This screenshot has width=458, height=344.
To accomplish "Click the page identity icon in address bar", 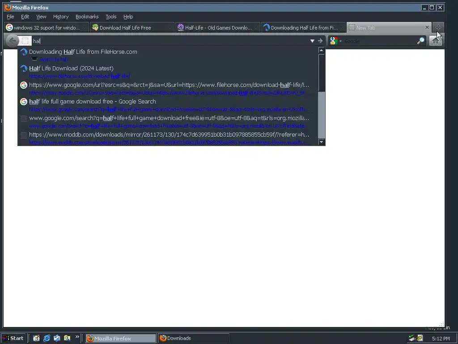I will 25,41.
